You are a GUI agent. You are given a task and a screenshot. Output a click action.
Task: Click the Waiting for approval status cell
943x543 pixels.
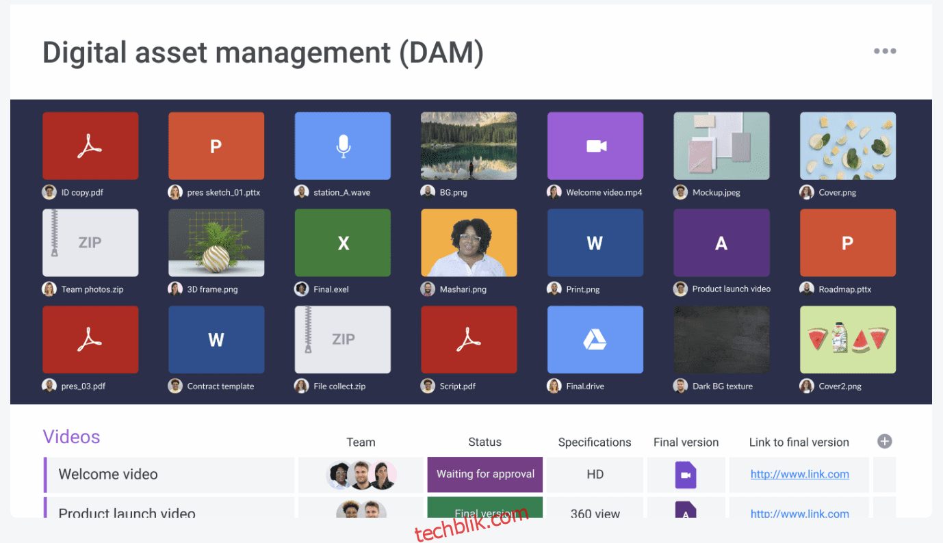click(485, 475)
